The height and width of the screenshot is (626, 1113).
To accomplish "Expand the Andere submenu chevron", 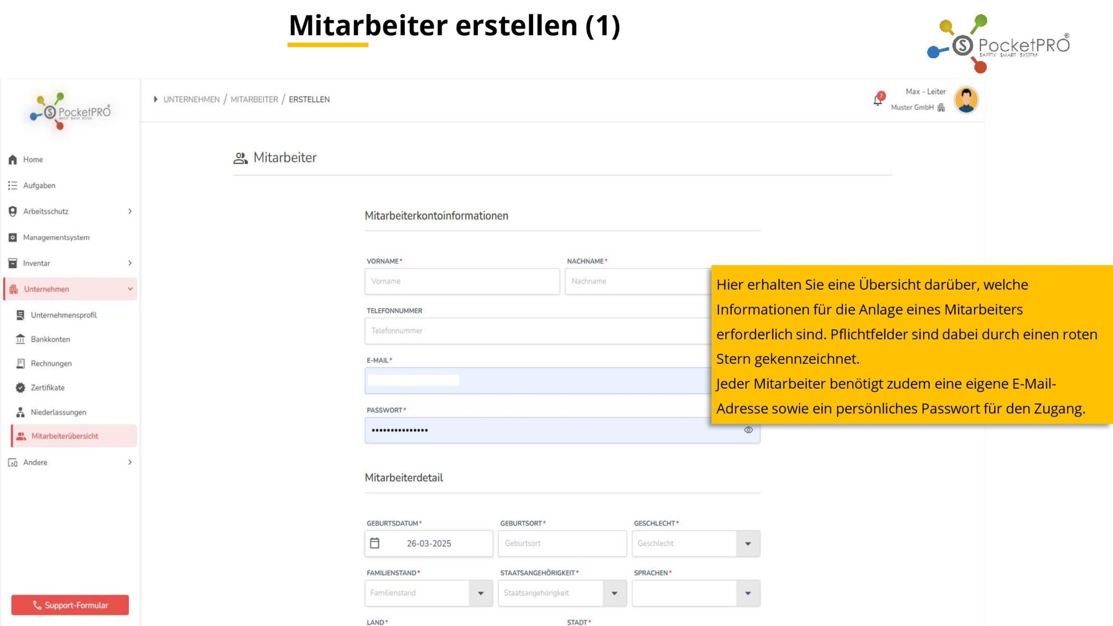I will point(130,462).
